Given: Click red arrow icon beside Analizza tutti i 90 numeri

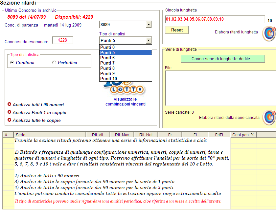Looking at the screenshot, I should click(9, 104).
